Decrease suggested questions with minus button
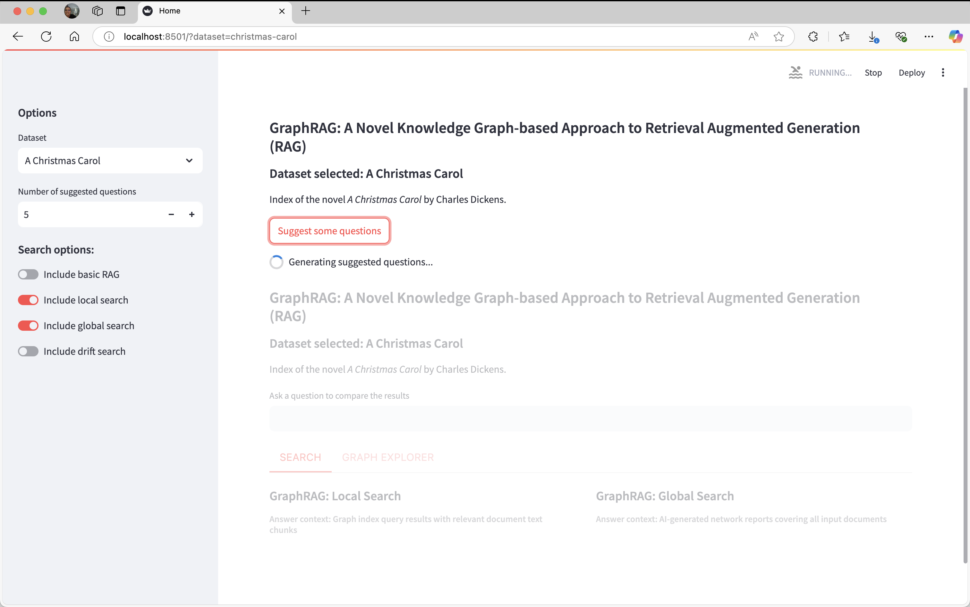 (171, 214)
